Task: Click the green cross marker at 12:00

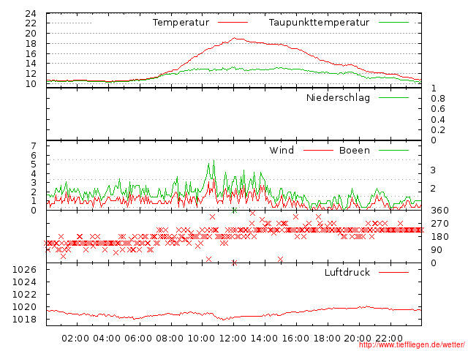Action: click(234, 211)
